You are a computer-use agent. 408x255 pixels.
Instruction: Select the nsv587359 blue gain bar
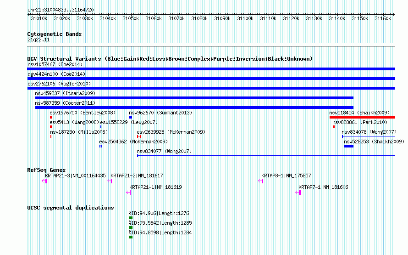(x=194, y=108)
